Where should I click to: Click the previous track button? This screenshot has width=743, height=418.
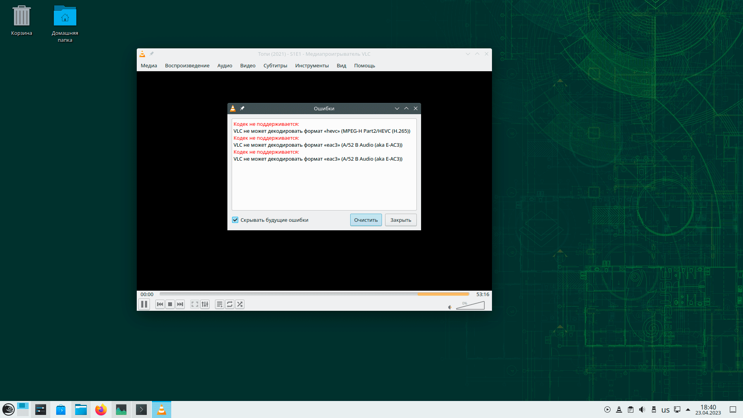[160, 305]
